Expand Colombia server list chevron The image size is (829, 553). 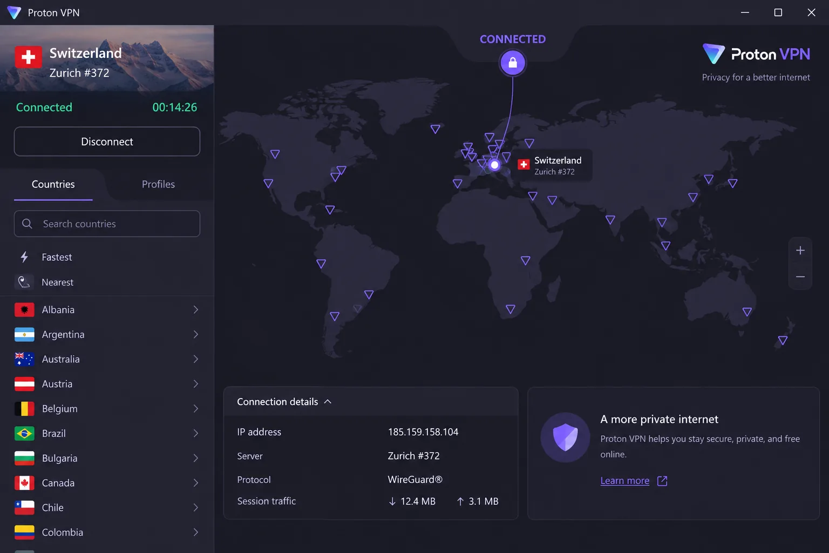click(196, 532)
